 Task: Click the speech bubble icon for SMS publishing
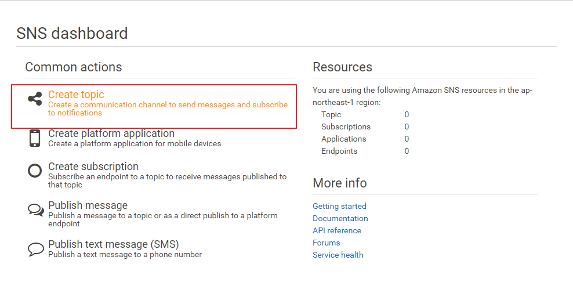click(x=35, y=249)
